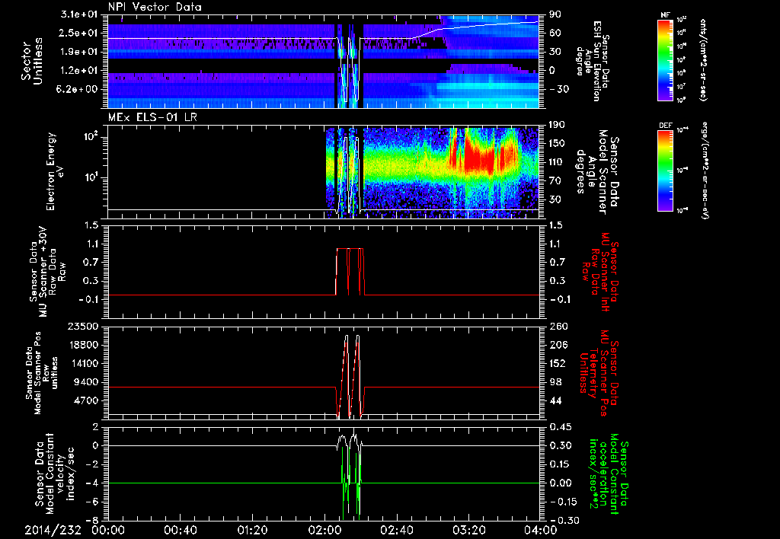
Task: Click the '01:20' time tick label
Action: [x=252, y=531]
